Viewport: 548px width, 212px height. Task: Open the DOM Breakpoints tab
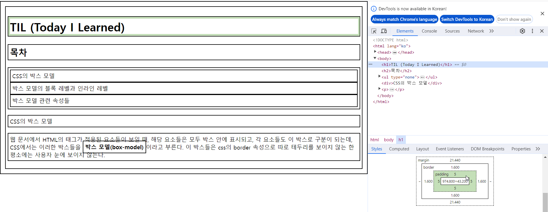click(487, 149)
